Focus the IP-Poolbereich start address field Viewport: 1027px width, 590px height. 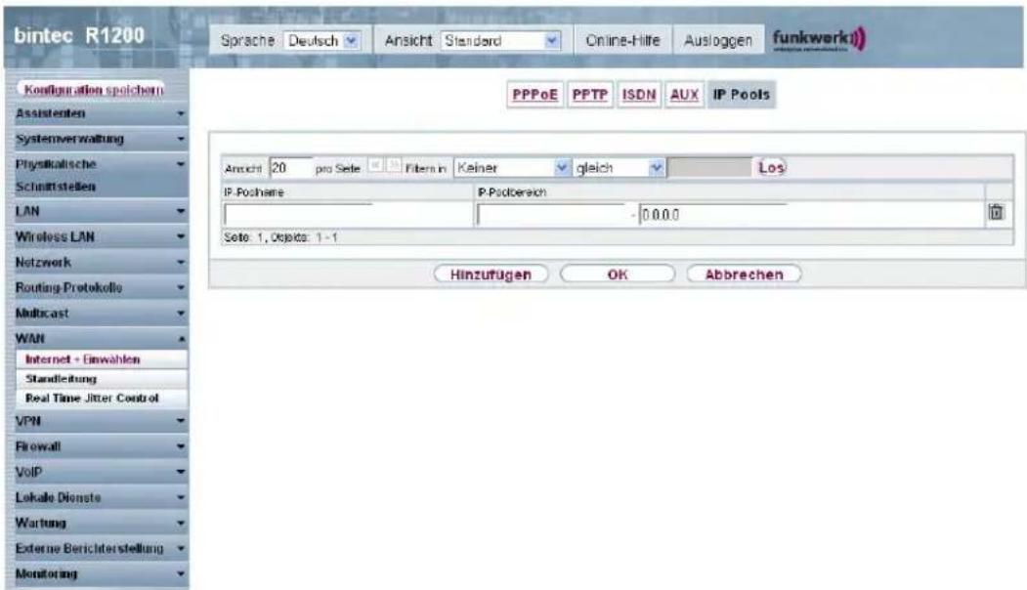[551, 214]
